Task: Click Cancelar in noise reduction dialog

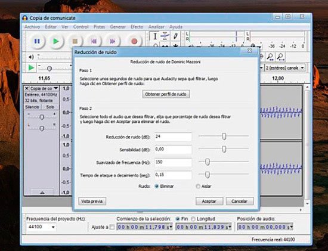Action: click(240, 202)
